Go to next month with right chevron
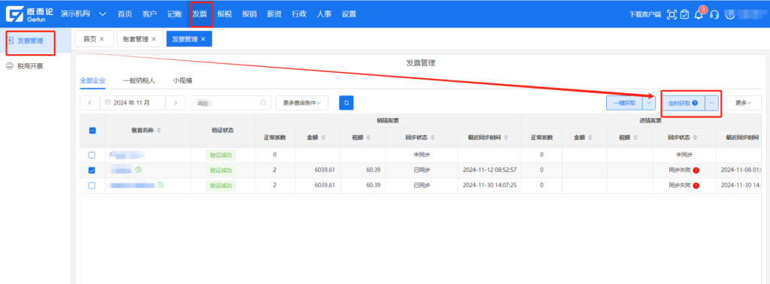Image resolution: width=770 pixels, height=284 pixels. [175, 102]
